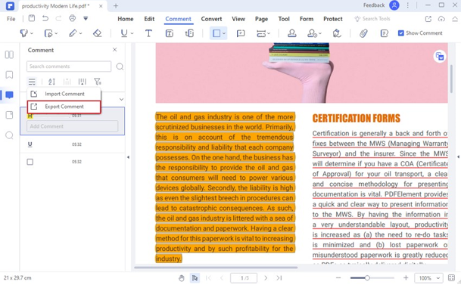This screenshot has width=461, height=285.
Task: Open the Underline style dropdown arrow
Action: (x=132, y=33)
